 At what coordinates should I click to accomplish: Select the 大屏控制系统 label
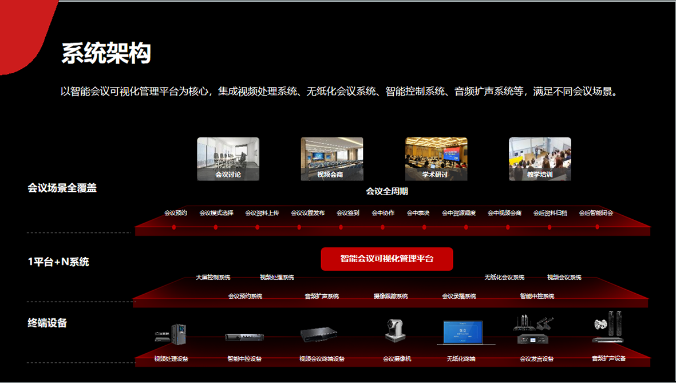click(213, 277)
